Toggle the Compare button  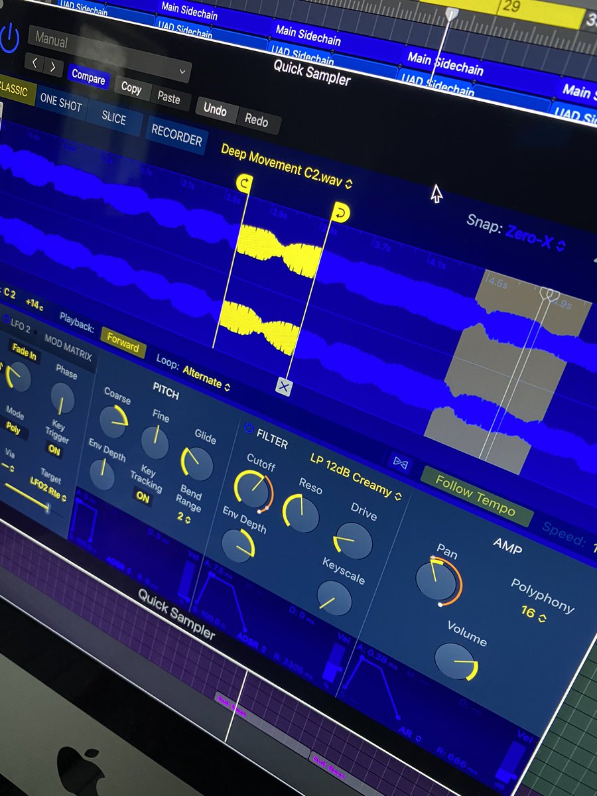tap(88, 76)
